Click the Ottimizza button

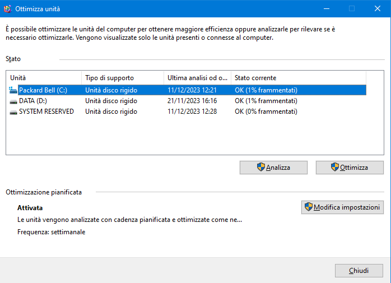tap(349, 167)
